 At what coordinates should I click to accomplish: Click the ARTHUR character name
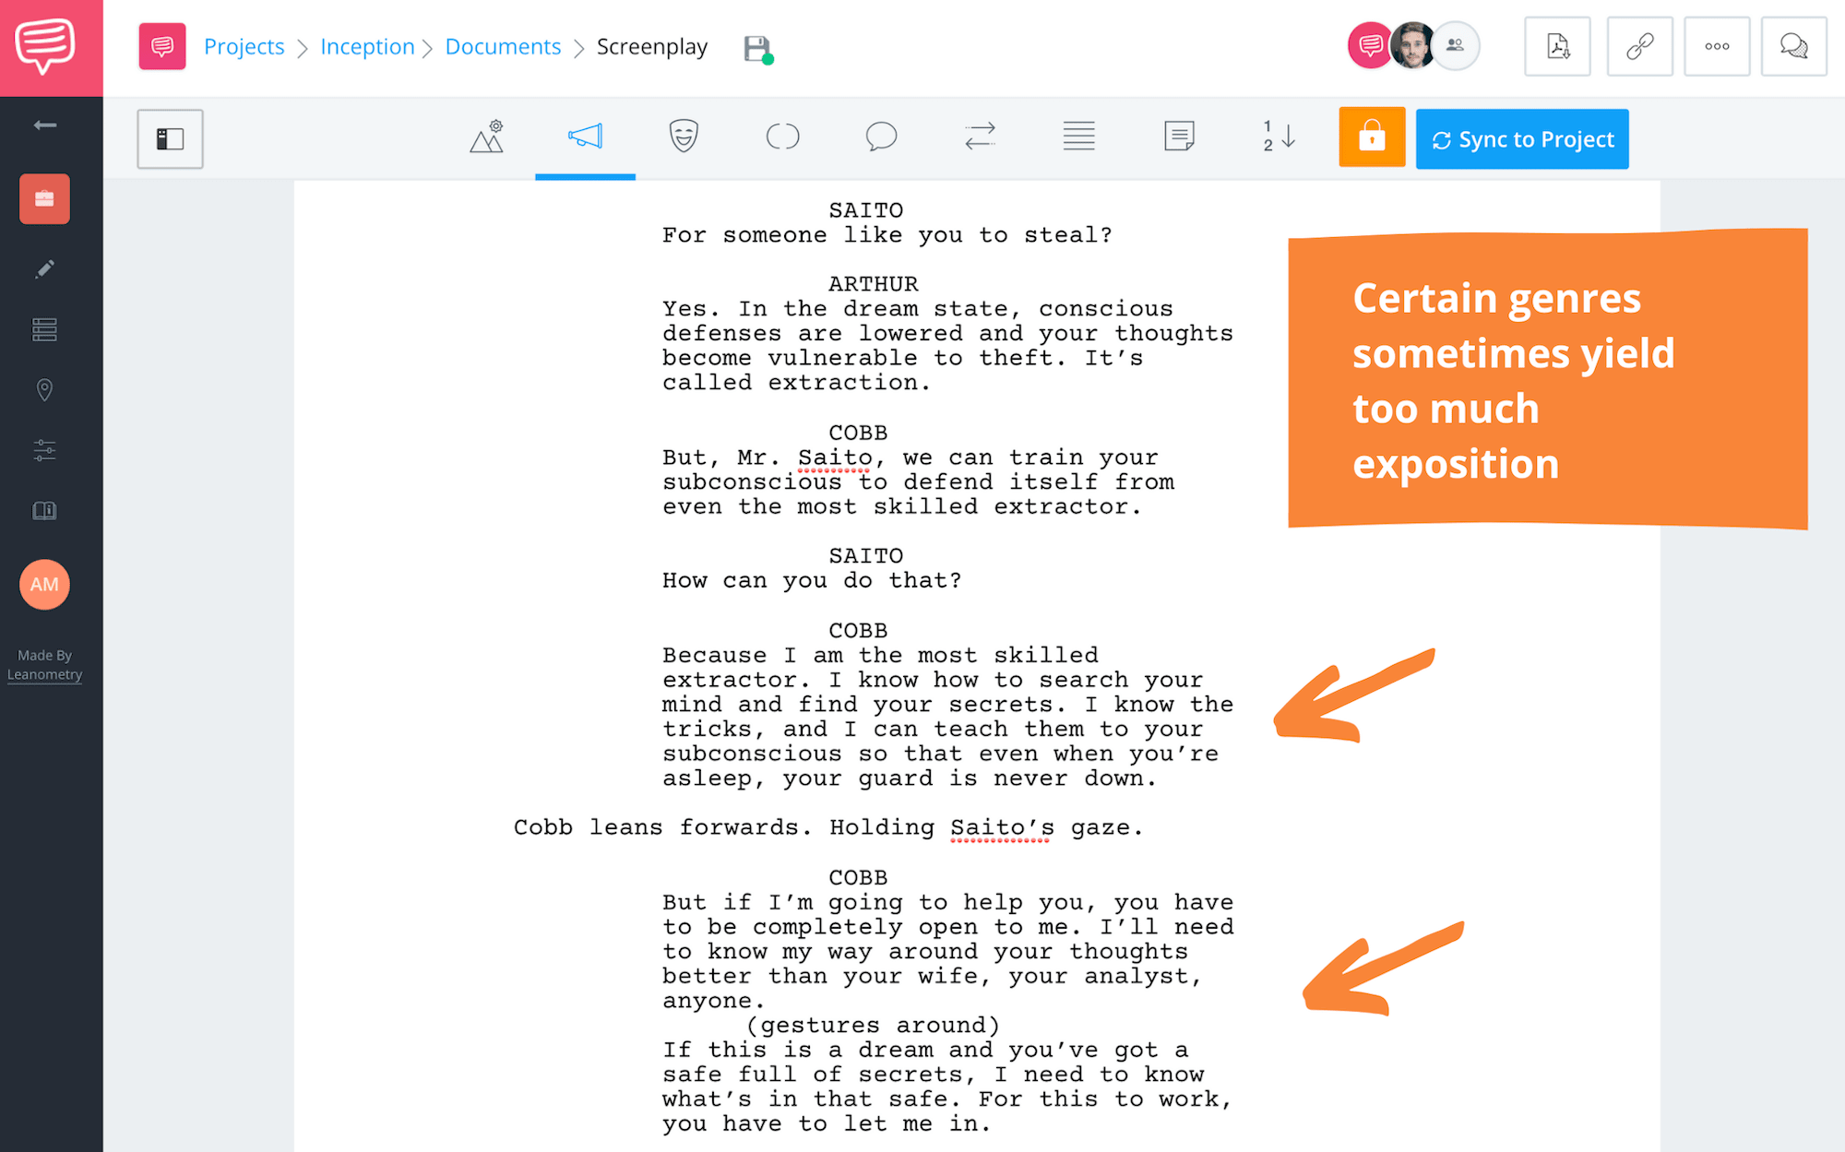[x=873, y=284]
